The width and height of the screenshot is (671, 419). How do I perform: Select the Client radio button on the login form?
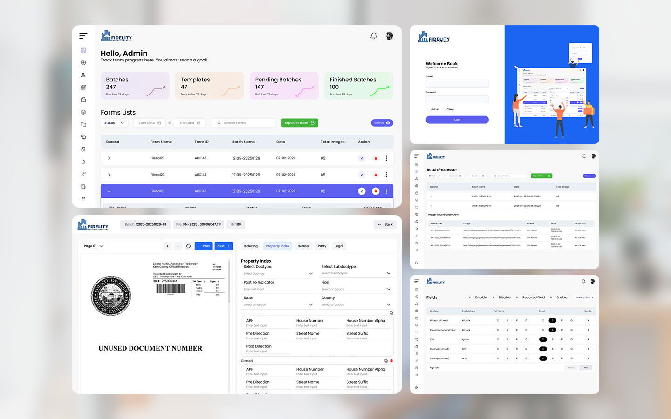(x=444, y=109)
